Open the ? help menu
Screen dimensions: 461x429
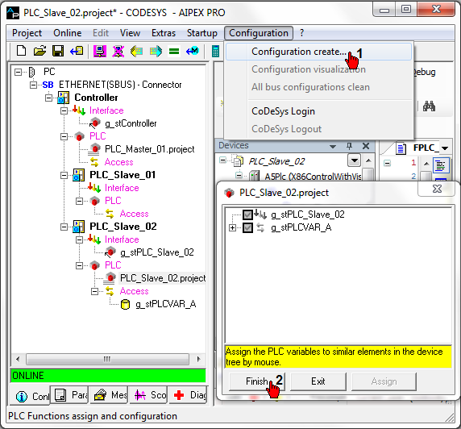(301, 33)
